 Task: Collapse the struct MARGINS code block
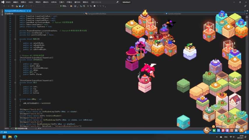pyautogui.click(x=15, y=39)
